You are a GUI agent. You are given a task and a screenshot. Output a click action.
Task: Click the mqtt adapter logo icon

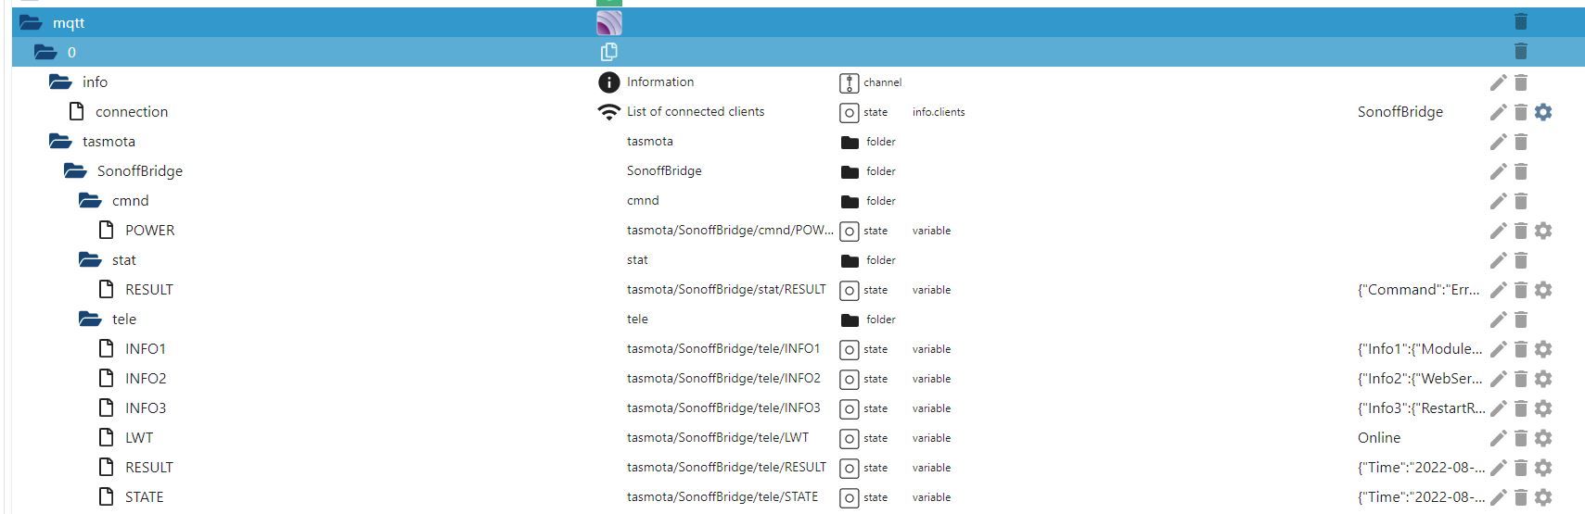(609, 22)
